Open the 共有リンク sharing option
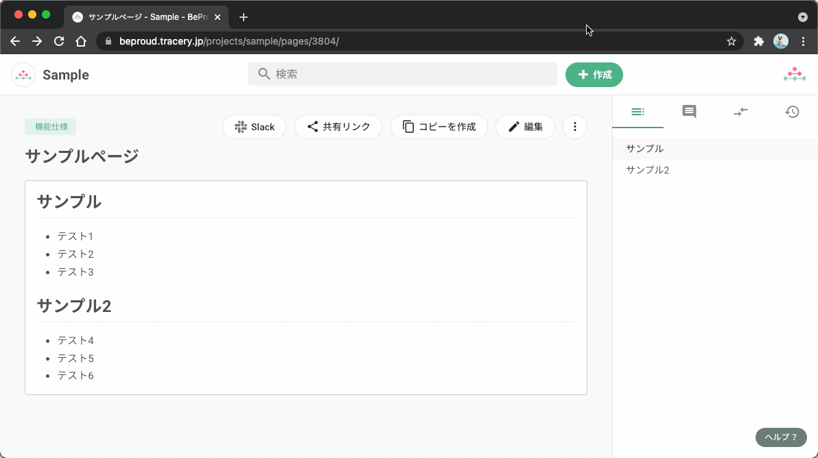This screenshot has height=458, width=818. 338,126
